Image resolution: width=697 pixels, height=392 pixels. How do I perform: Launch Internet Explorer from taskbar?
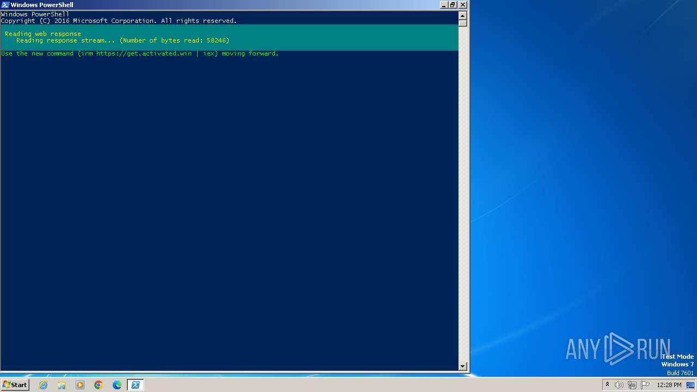[44, 385]
